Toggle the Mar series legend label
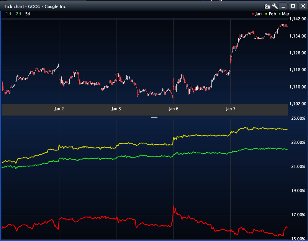 tap(285, 14)
